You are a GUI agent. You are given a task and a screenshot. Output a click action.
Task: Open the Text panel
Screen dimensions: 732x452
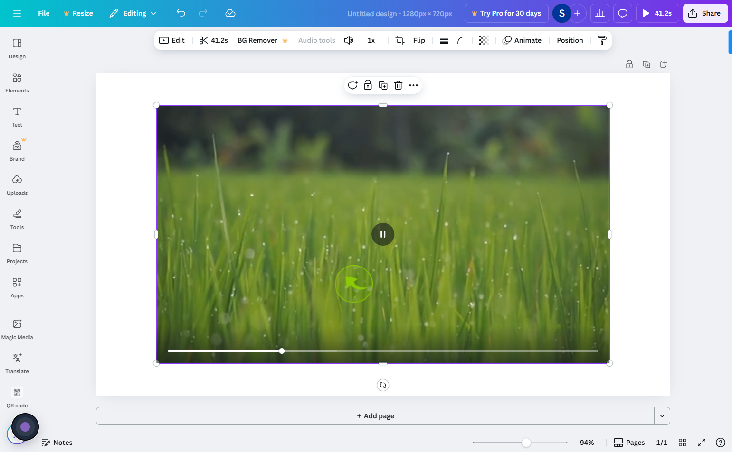(17, 117)
